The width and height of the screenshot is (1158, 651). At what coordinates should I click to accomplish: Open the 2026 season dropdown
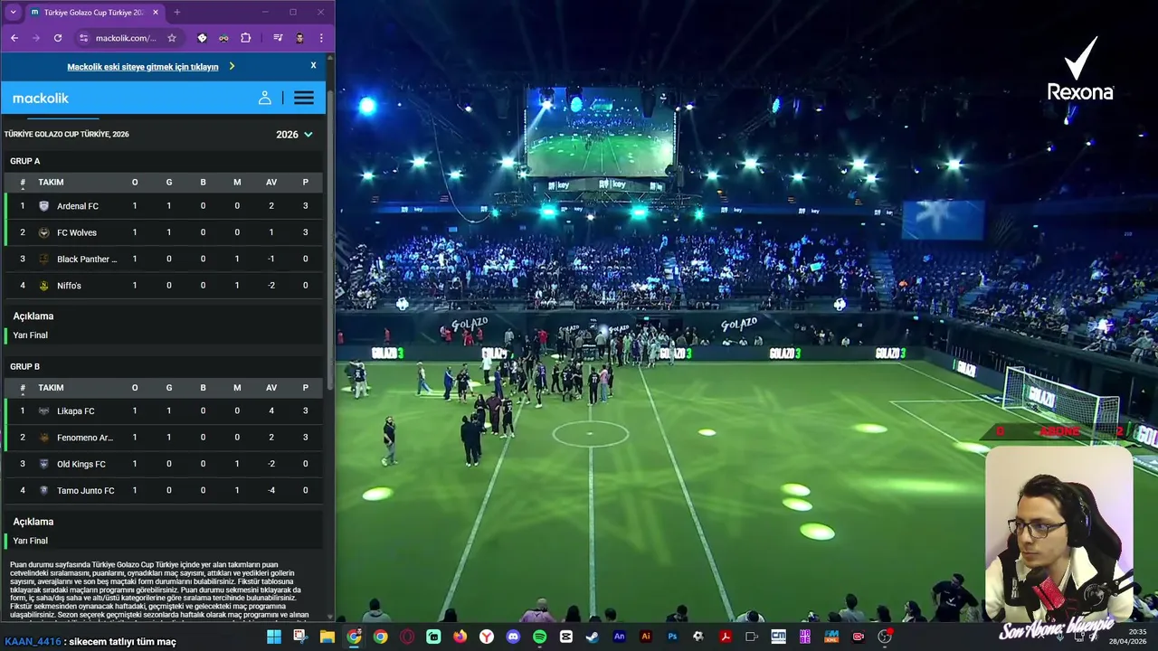click(295, 134)
